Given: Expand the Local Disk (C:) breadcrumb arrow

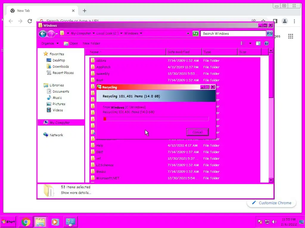Looking at the screenshot, I should 121,33.
